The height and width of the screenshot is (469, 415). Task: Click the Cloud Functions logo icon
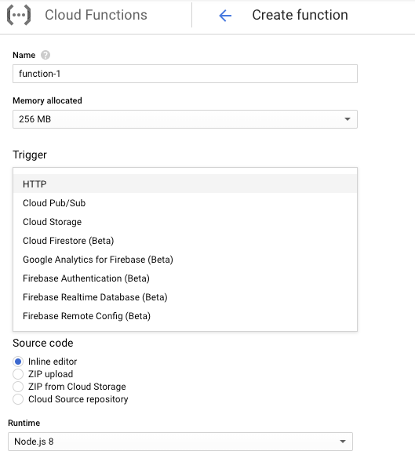point(19,15)
